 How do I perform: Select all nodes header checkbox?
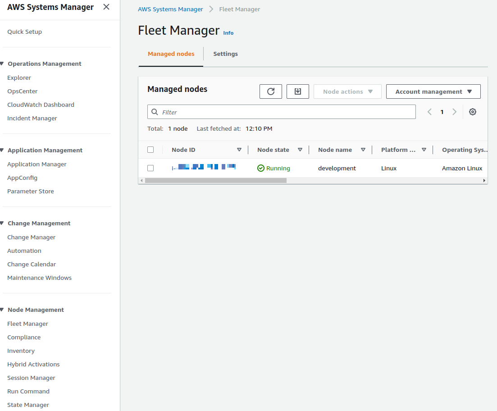point(150,150)
